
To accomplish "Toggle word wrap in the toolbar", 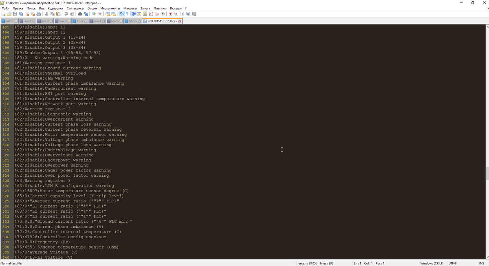I will 121,13.
